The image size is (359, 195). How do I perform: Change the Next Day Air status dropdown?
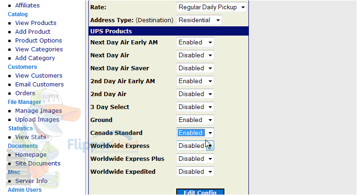(x=195, y=55)
